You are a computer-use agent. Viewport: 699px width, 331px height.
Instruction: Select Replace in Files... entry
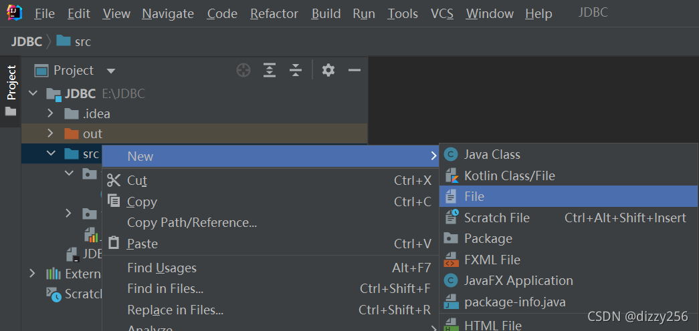270,310
